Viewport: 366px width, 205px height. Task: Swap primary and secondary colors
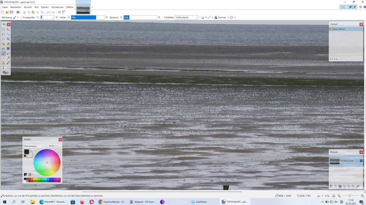(x=31, y=151)
